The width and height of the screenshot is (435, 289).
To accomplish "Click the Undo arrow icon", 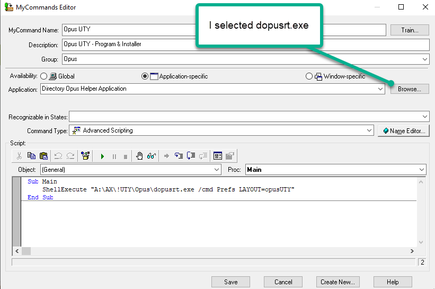I will 58,156.
